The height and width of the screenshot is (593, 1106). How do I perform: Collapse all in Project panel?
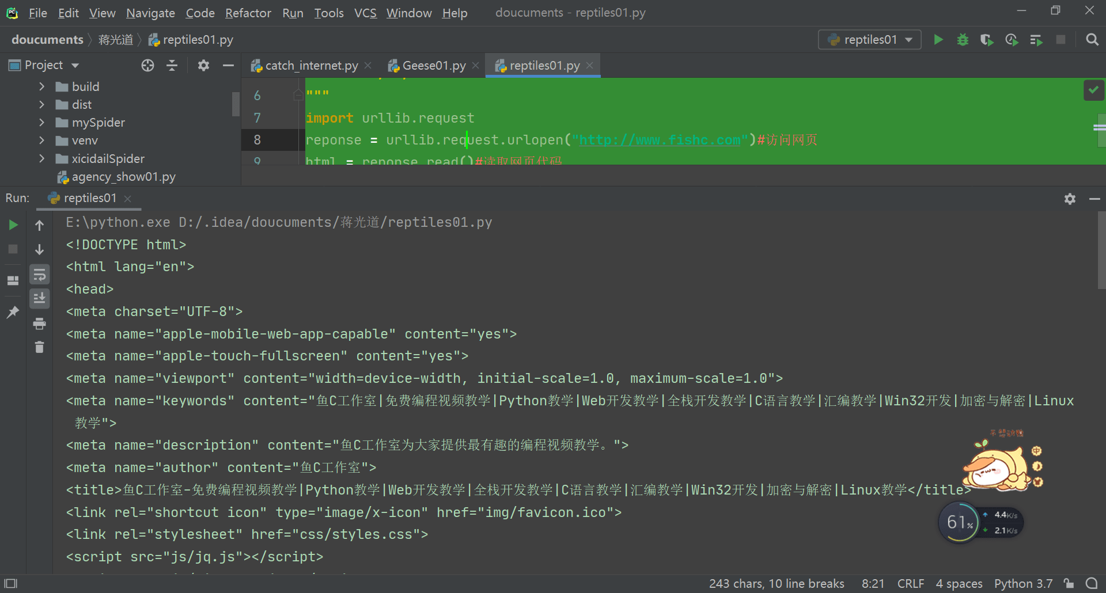pyautogui.click(x=172, y=66)
